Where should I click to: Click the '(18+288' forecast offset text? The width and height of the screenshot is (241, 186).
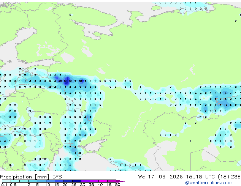230,177
